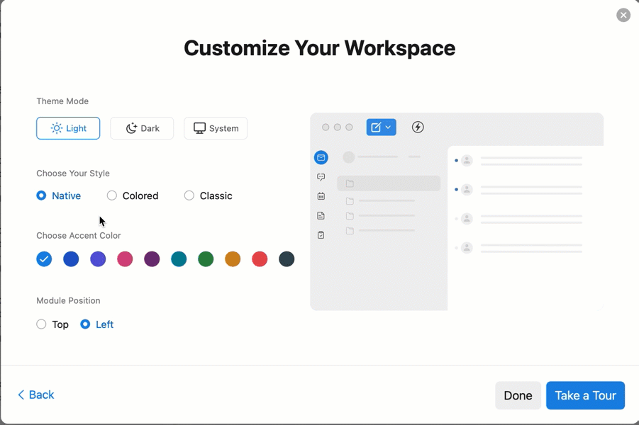Click the notes document icon in preview sidebar
The height and width of the screenshot is (425, 639).
pyautogui.click(x=321, y=215)
